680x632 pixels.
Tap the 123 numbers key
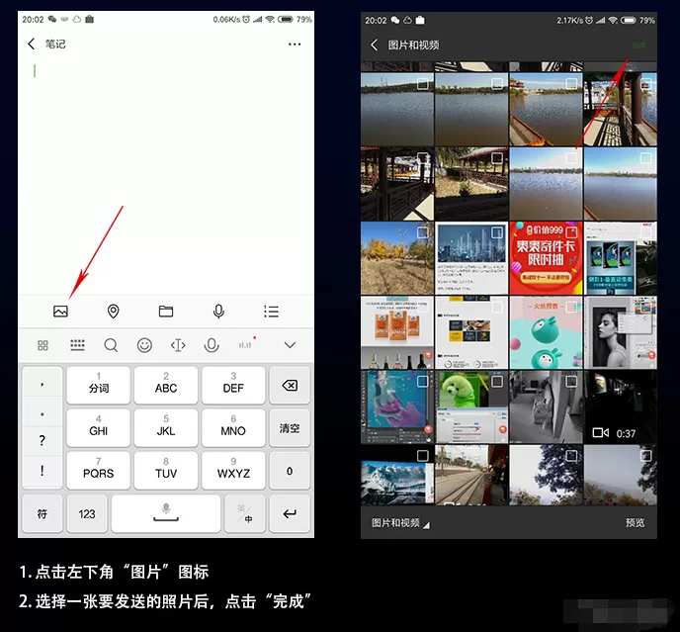87,513
